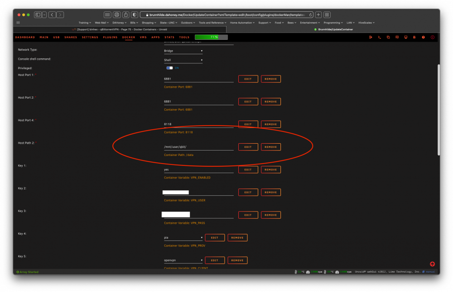Click the Unraid help question icon
Viewport: 453px width, 292px height.
(423, 37)
